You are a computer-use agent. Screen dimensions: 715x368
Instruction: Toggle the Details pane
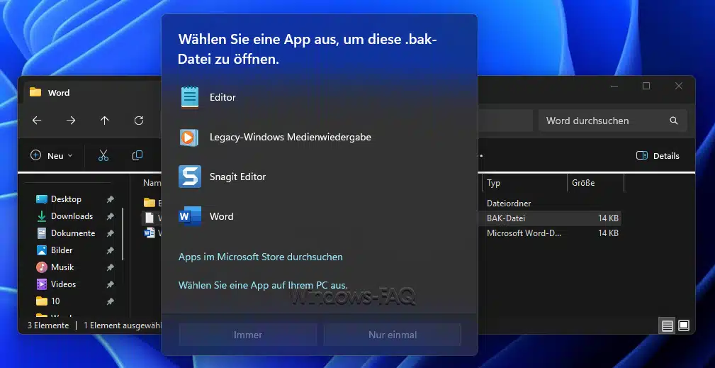[658, 156]
